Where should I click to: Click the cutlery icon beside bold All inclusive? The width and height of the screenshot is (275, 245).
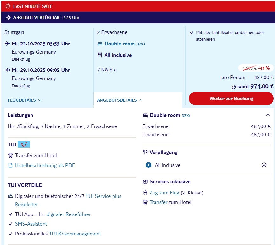pyautogui.click(x=100, y=55)
